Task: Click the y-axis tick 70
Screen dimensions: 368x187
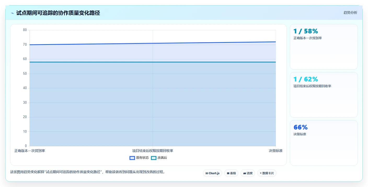Action: pyautogui.click(x=25, y=45)
